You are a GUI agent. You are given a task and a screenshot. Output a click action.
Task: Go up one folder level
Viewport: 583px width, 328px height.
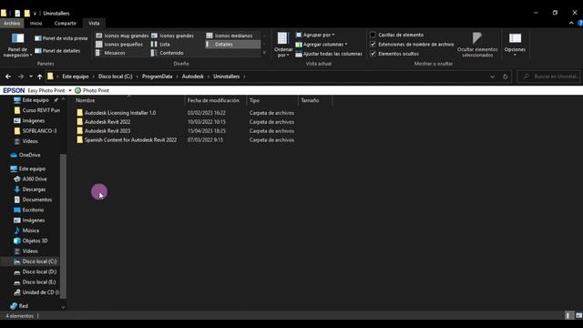[x=40, y=77]
